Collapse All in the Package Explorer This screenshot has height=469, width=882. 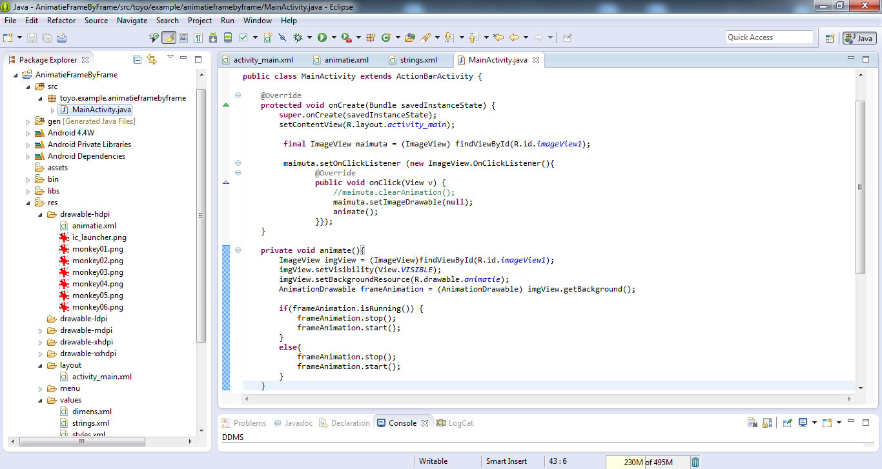click(x=137, y=59)
